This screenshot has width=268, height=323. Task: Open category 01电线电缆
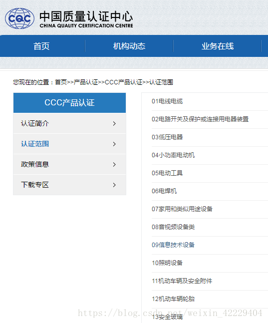[167, 101]
